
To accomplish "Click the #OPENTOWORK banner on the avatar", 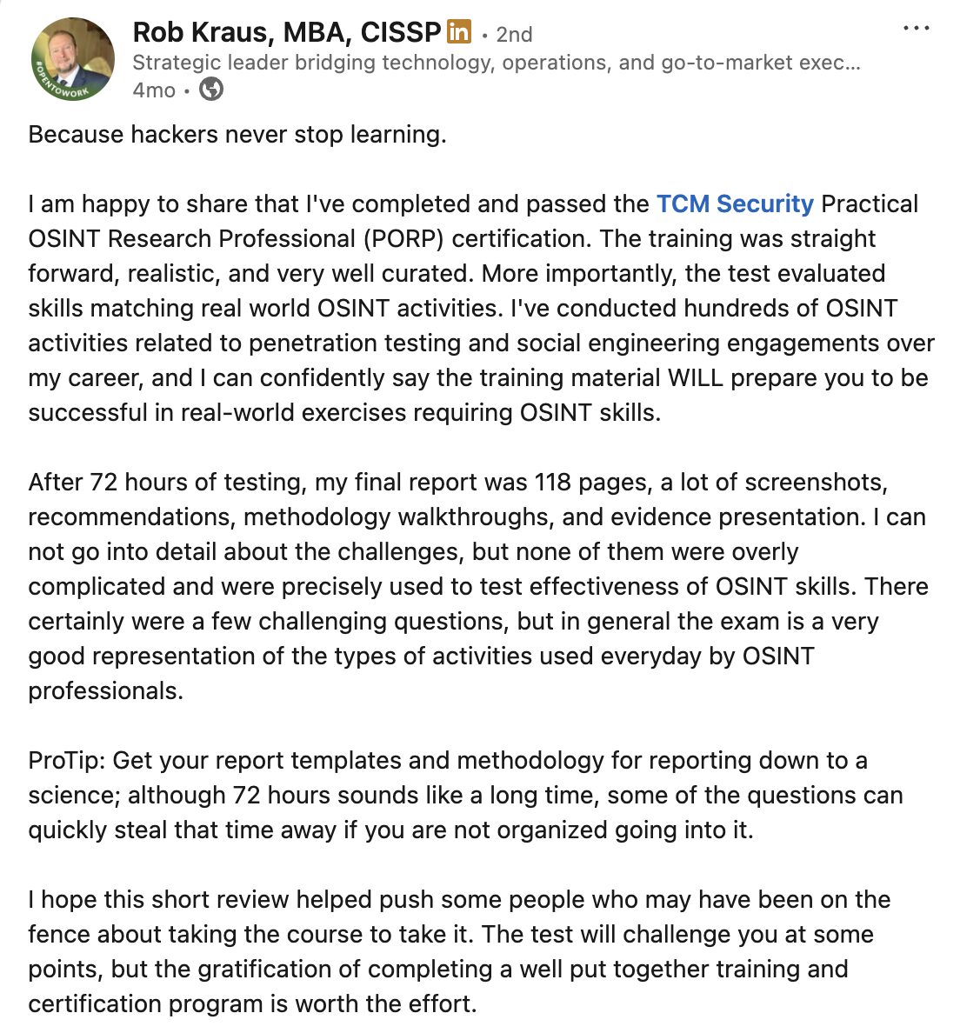I will tap(61, 85).
